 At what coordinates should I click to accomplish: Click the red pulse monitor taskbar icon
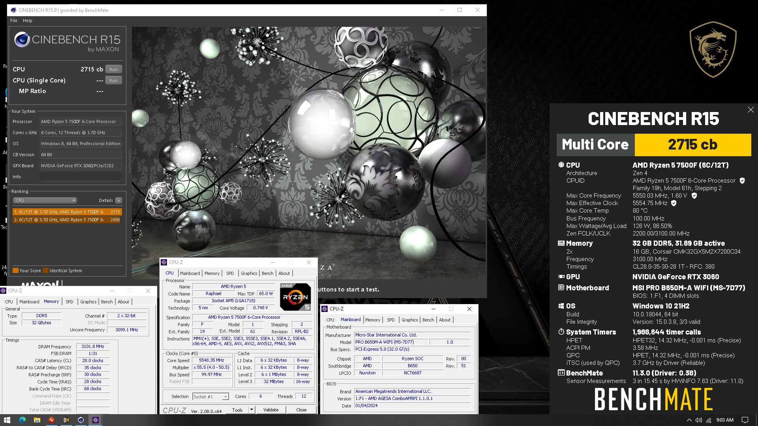click(x=51, y=420)
